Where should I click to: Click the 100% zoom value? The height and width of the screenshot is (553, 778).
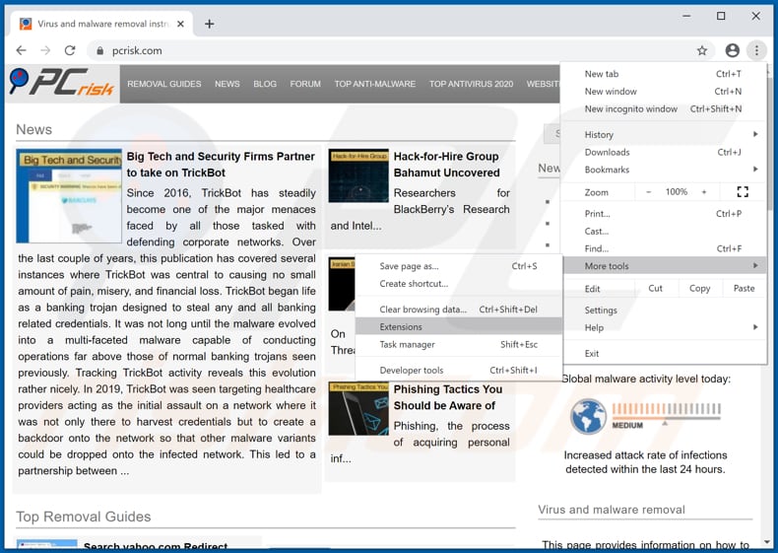677,192
